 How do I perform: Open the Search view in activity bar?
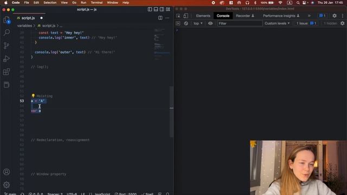tap(7, 32)
